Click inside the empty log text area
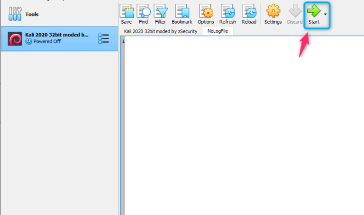Image resolution: width=364 pixels, height=215 pixels. point(242,123)
